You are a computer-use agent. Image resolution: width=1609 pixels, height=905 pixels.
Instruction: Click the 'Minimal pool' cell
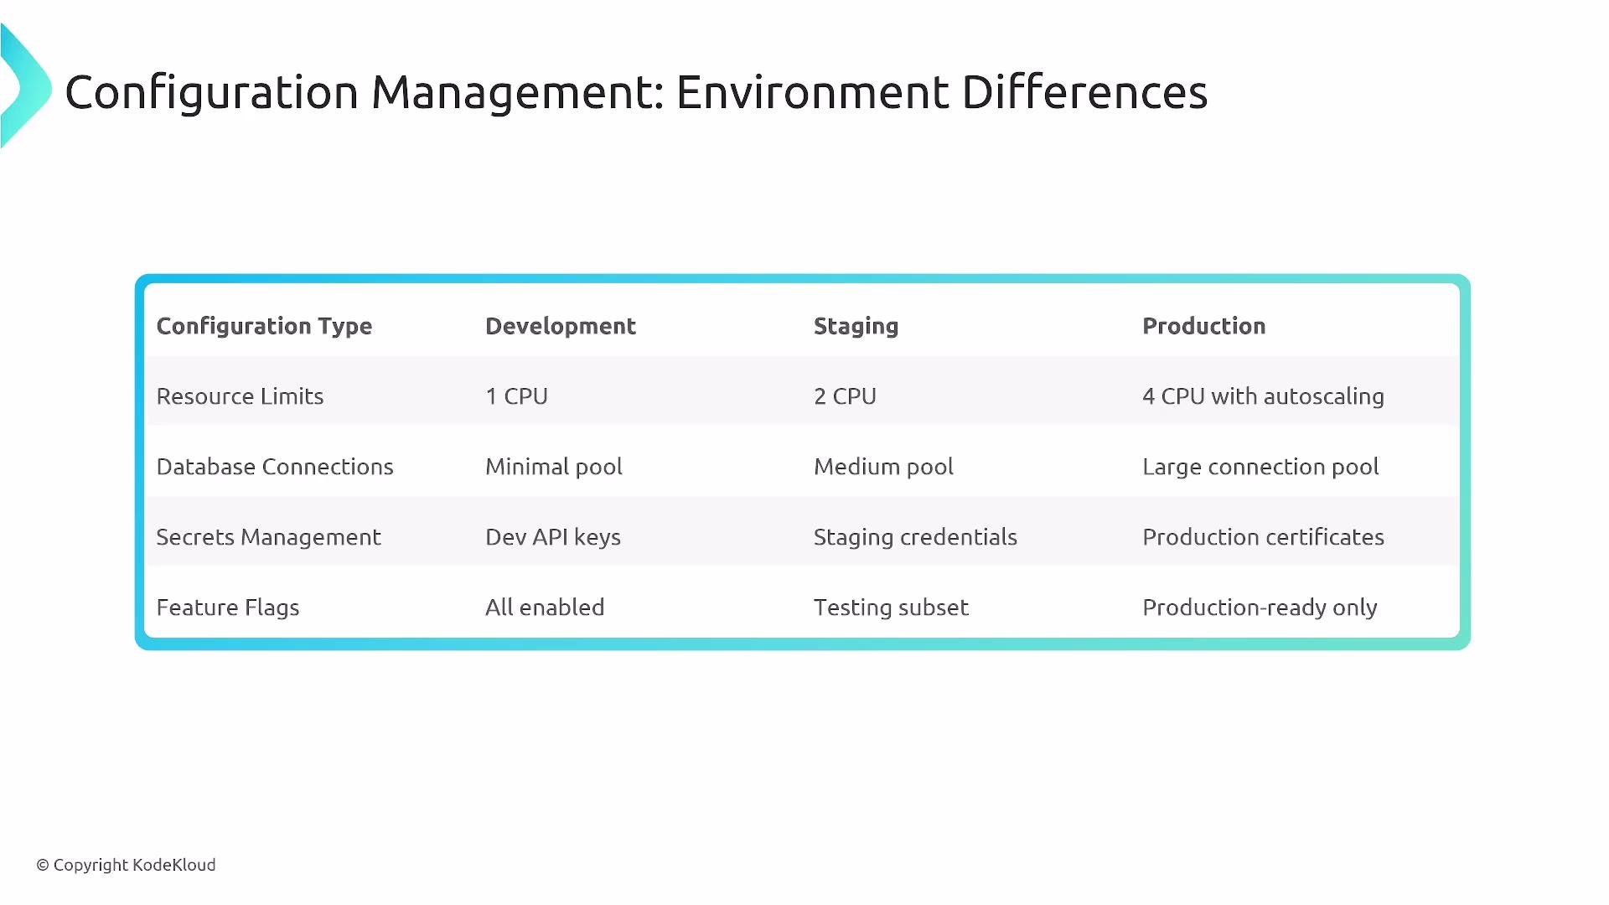(554, 467)
